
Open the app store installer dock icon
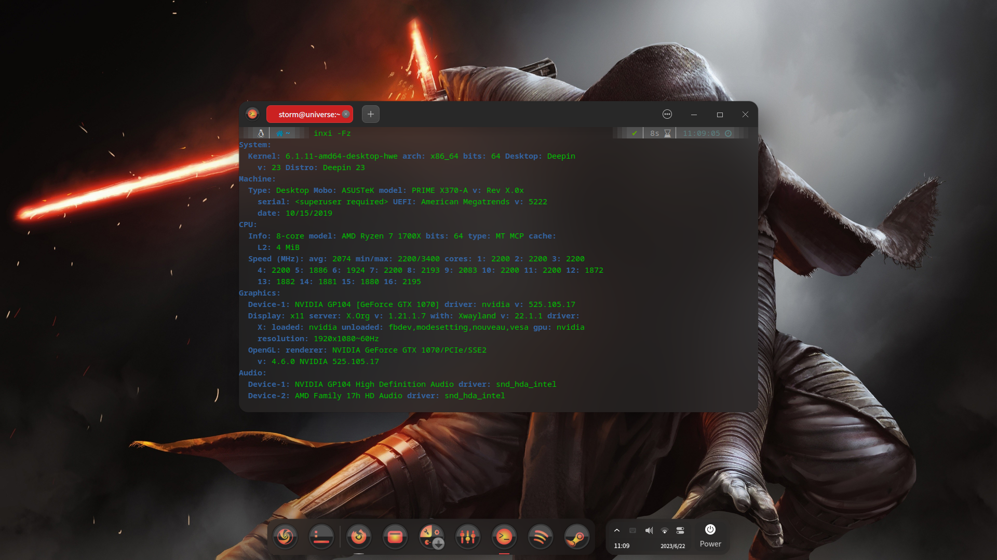tap(432, 537)
